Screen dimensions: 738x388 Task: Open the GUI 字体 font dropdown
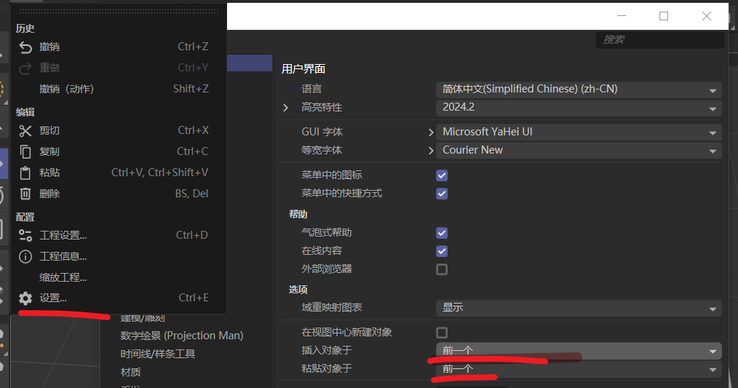(579, 132)
